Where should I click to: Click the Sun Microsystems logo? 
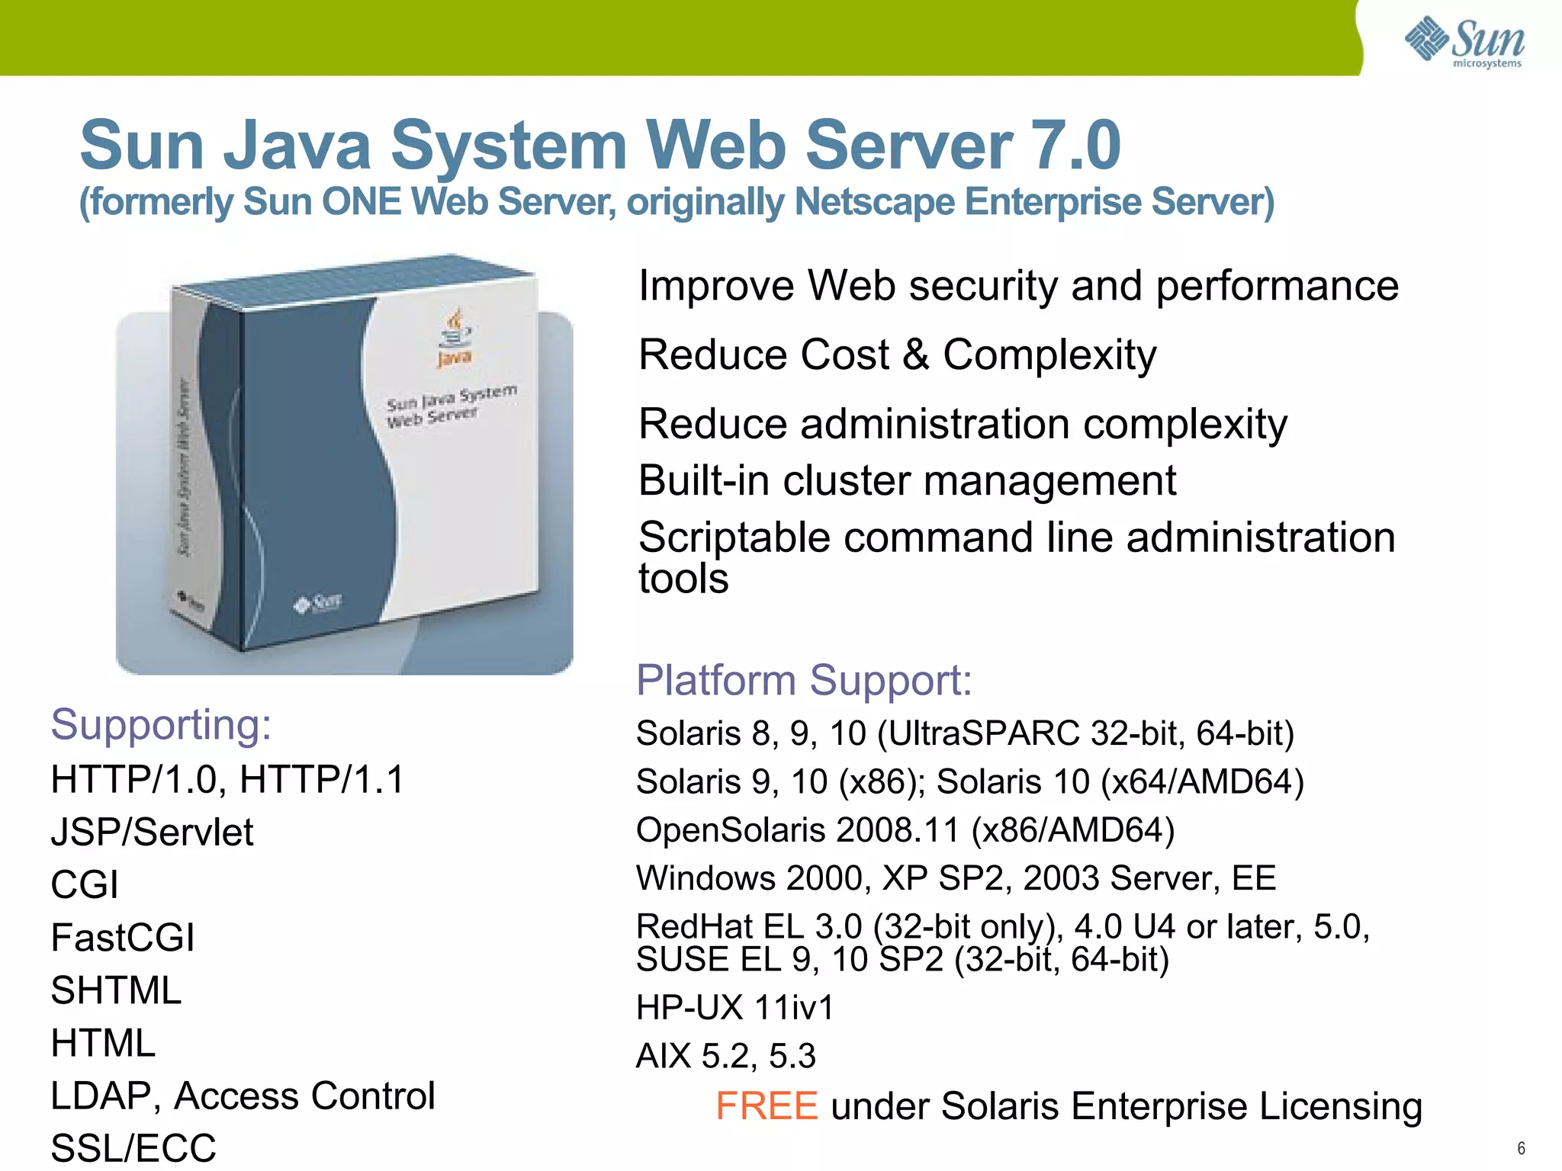click(x=1464, y=42)
